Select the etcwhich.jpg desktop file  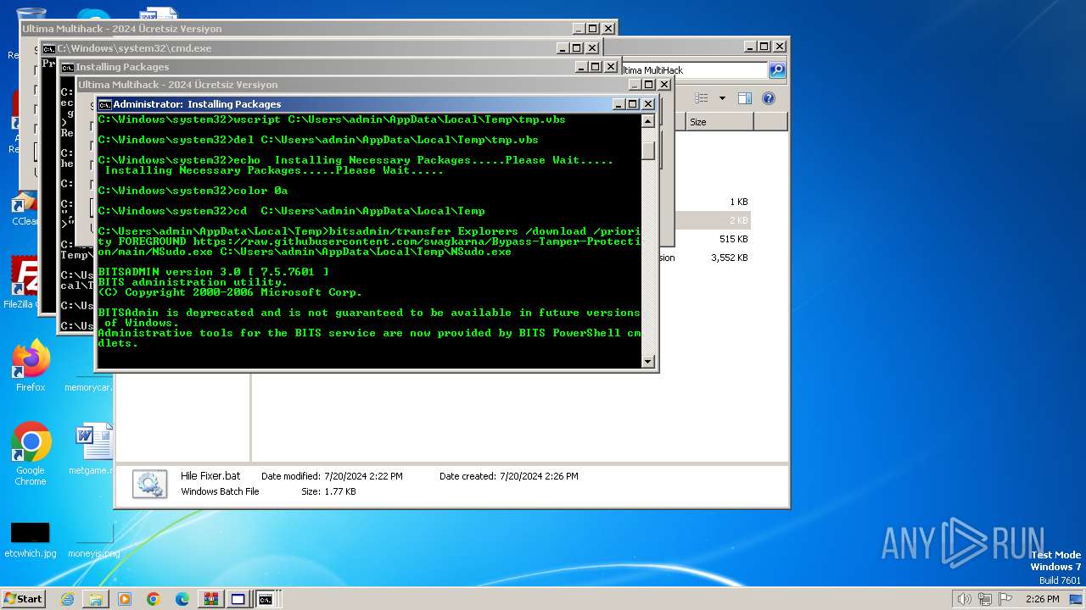pos(31,540)
